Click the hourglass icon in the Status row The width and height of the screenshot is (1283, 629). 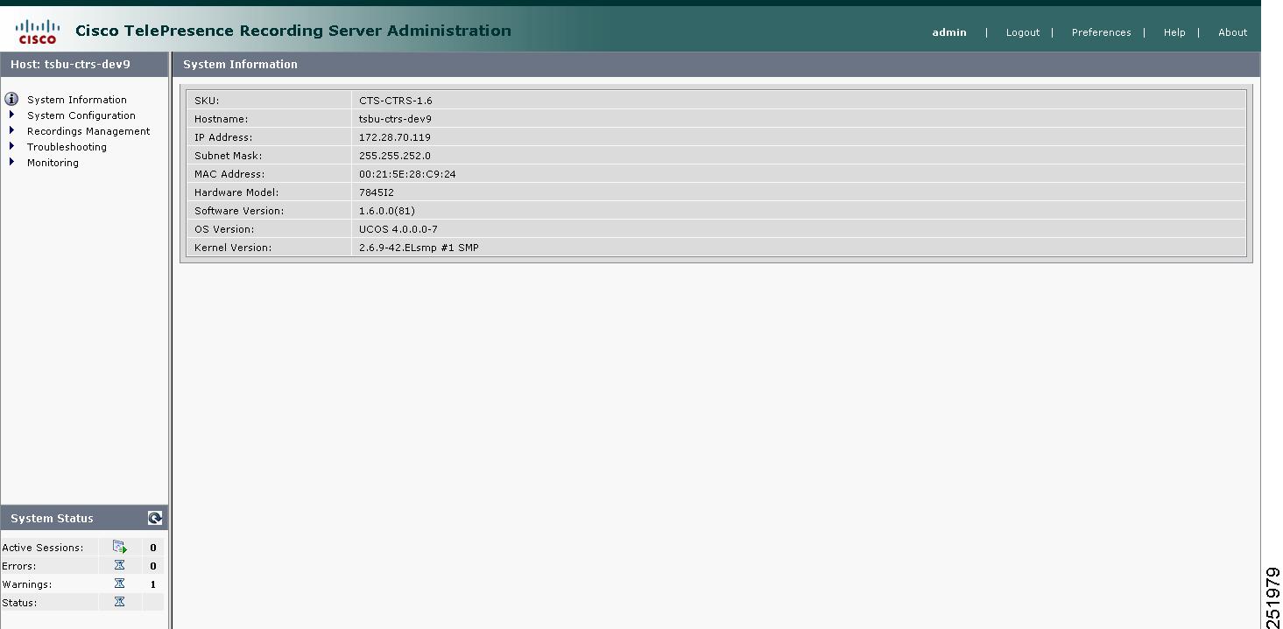120,602
